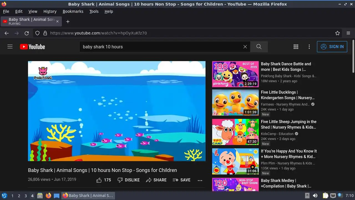This screenshot has width=355, height=200.
Task: Click the SHARE button
Action: pos(156,180)
